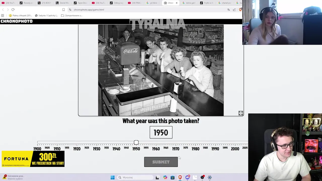Click the 1910 label on the timeline
The image size is (322, 181).
(x=57, y=149)
